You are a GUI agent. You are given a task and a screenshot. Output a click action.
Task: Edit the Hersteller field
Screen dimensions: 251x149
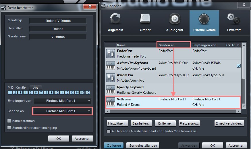(x=58, y=29)
